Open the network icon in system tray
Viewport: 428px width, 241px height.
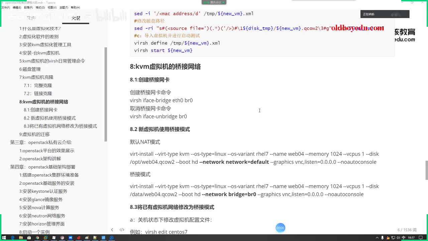(x=393, y=238)
